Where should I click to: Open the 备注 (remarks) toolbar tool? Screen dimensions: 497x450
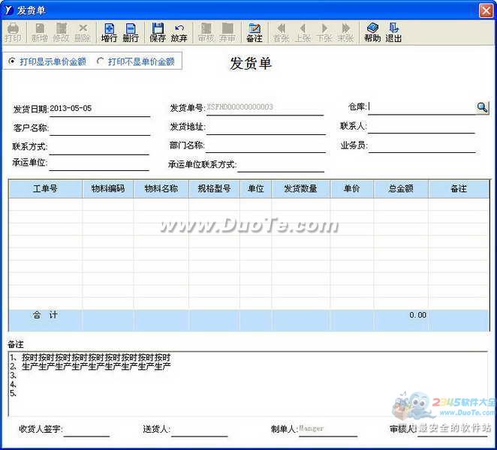254,31
